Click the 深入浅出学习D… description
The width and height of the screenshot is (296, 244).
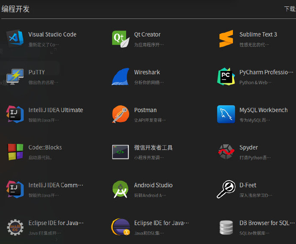pyautogui.click(x=256, y=195)
